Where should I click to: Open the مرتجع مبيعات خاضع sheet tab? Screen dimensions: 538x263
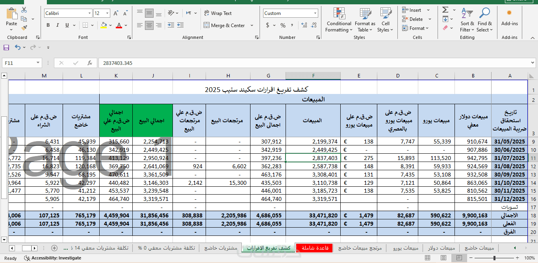[x=360, y=248]
